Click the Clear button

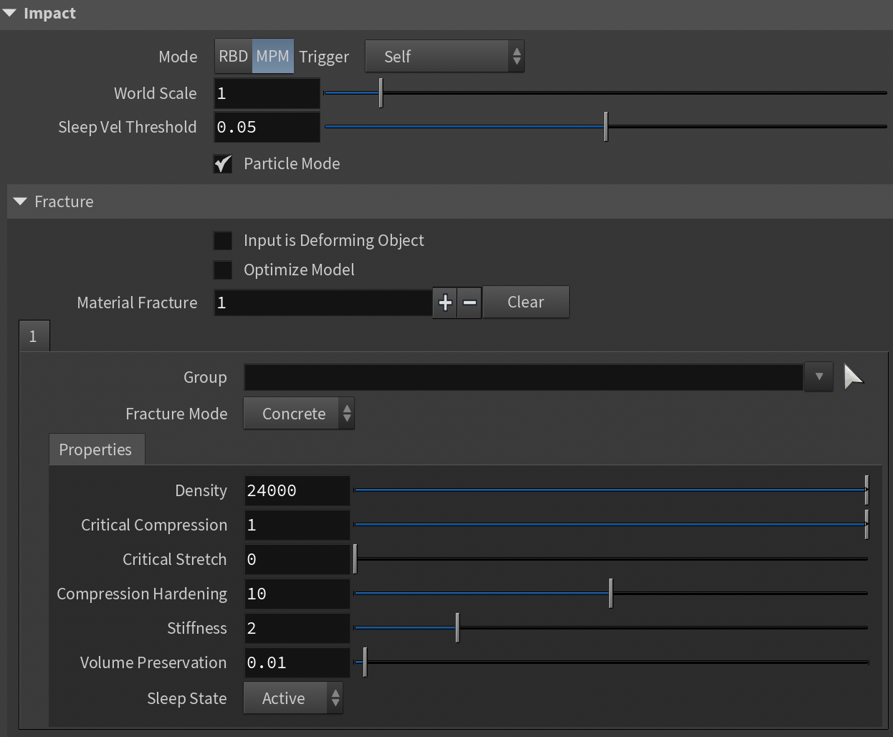525,303
